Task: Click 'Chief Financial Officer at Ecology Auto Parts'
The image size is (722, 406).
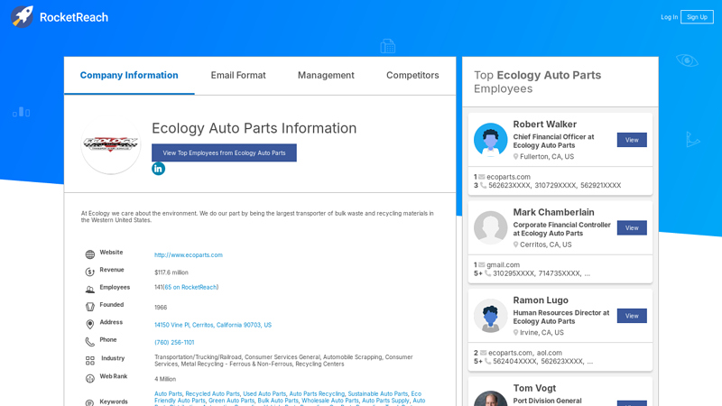Action: click(553, 142)
